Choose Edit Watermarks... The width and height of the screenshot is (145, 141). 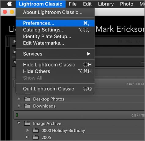(x=55, y=43)
